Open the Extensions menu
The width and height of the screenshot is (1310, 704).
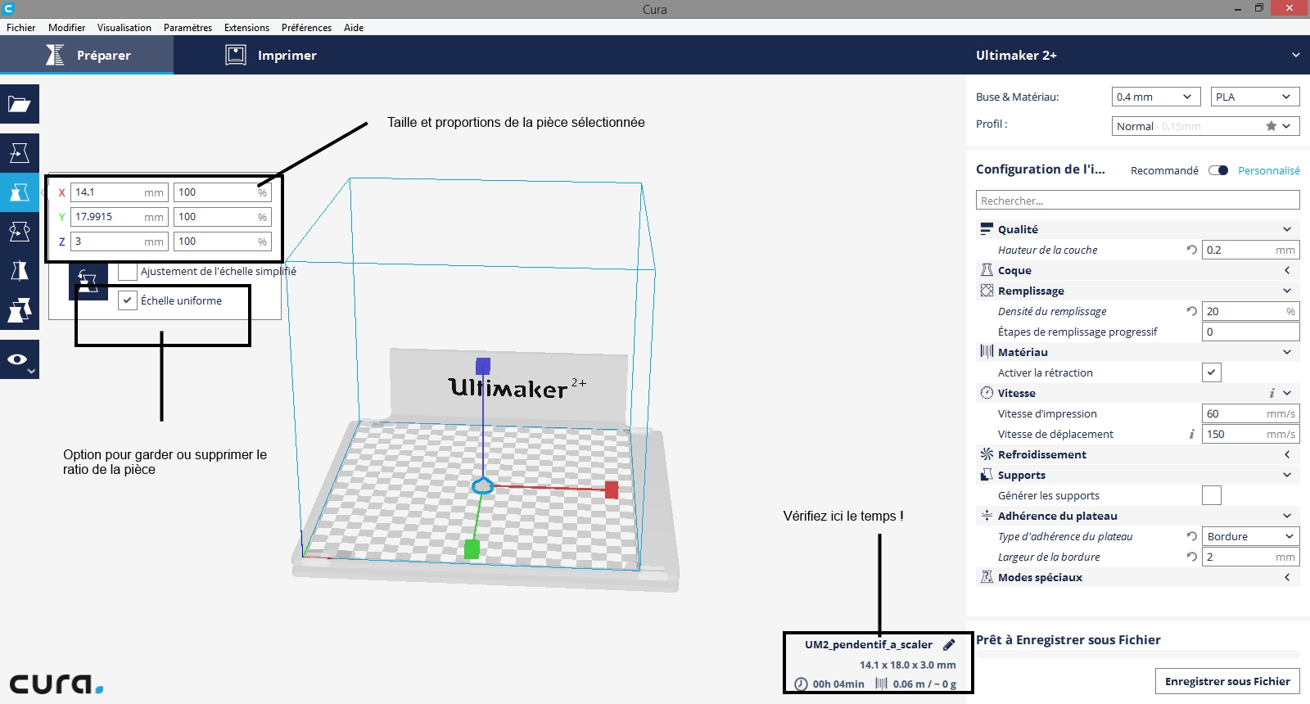coord(246,27)
